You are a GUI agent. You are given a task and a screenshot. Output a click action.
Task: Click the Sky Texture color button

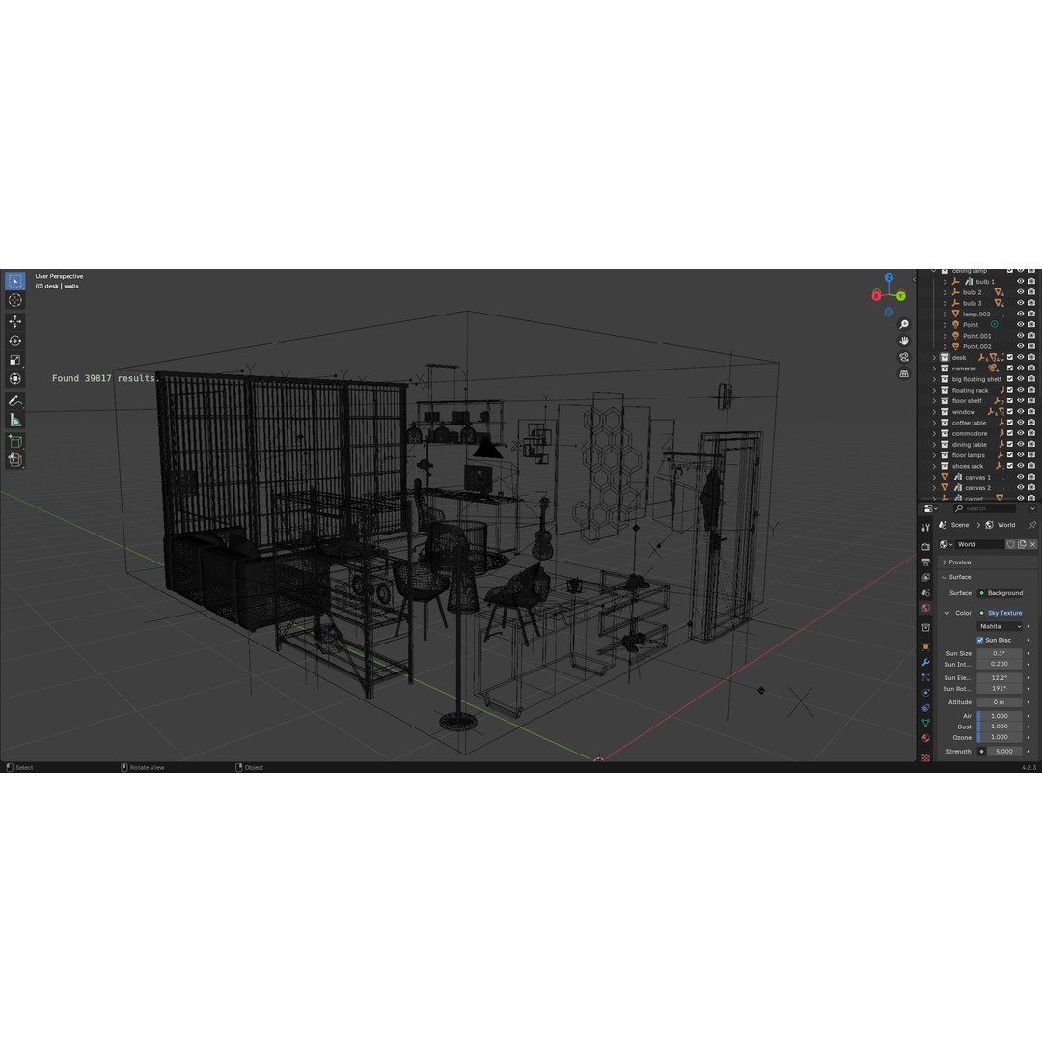pos(1000,613)
